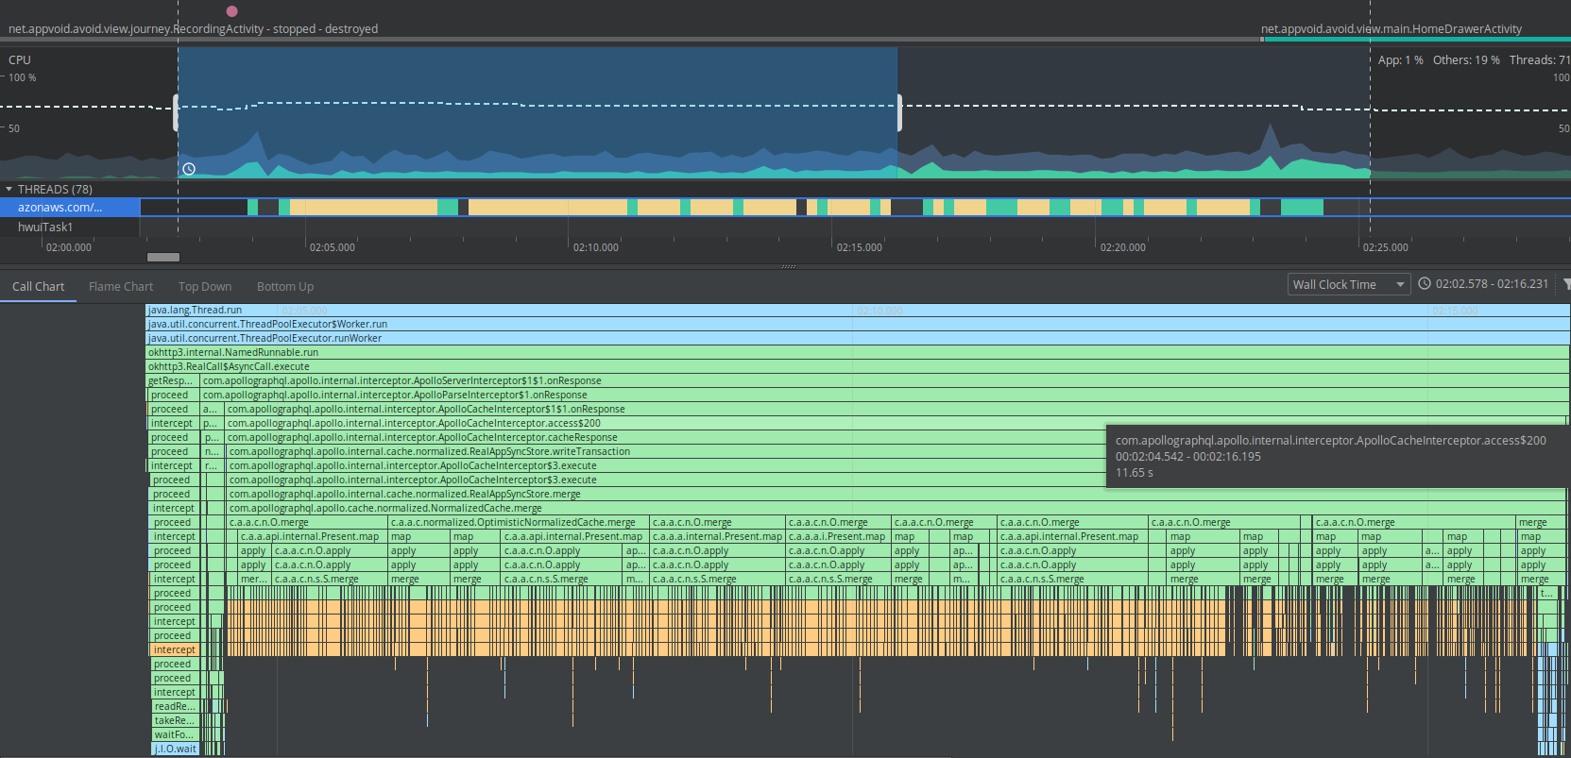Image resolution: width=1571 pixels, height=758 pixels.
Task: Select the j.l.O.wait call bar
Action: [176, 749]
